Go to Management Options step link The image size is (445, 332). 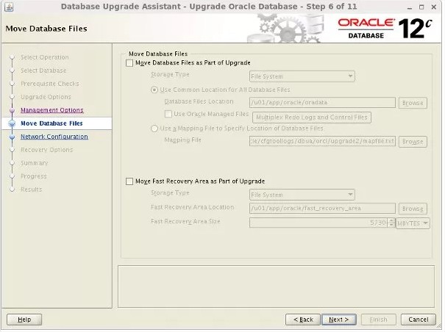52,110
